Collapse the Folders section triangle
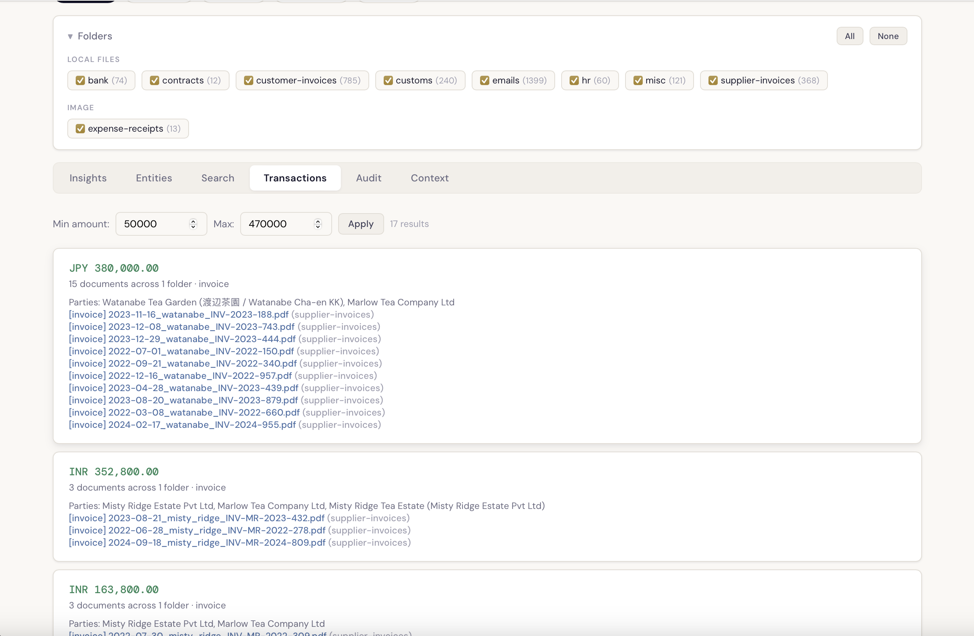Screen dimensions: 974x636 pos(70,36)
